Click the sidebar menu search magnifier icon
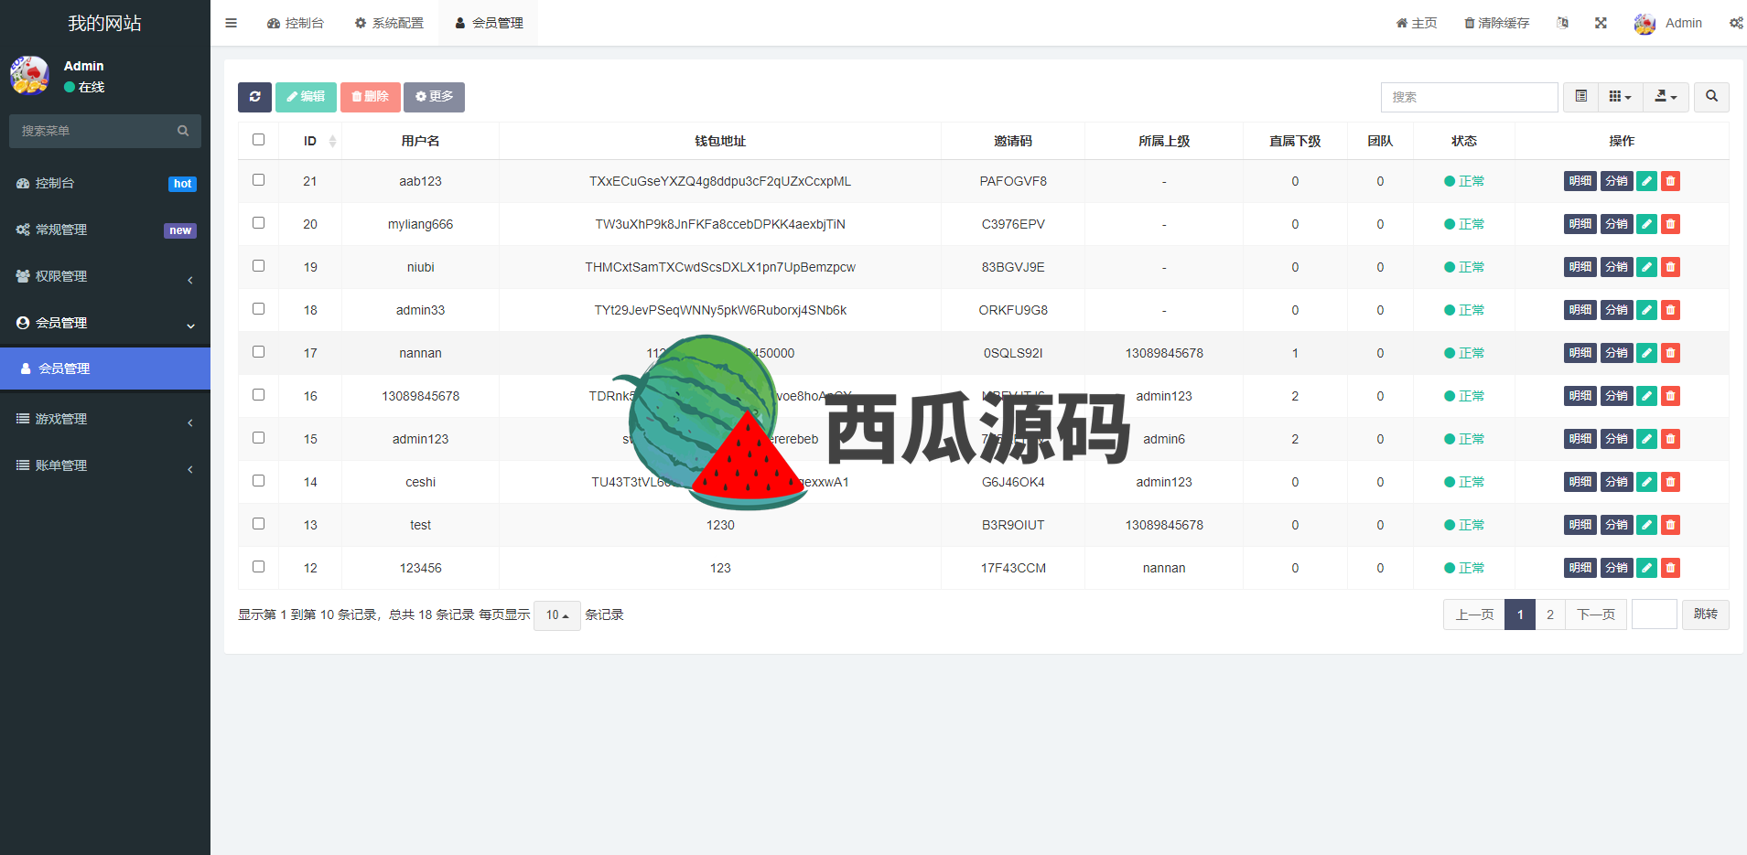 (183, 131)
